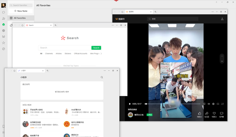The height and width of the screenshot is (137, 236).
Task: Select the Official Accounts filter tab
Action: (x=81, y=54)
